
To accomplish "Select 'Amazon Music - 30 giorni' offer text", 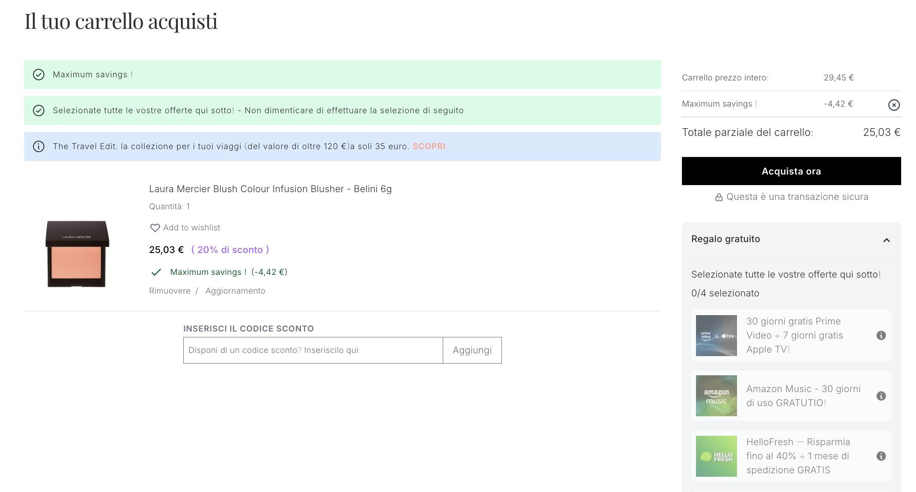I will click(803, 396).
